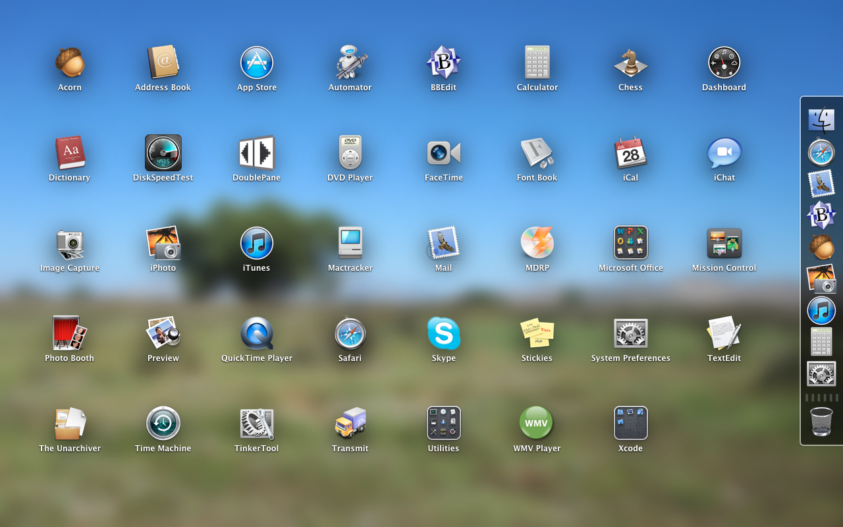Click iTunes in the dock
The image size is (843, 527).
point(821,310)
